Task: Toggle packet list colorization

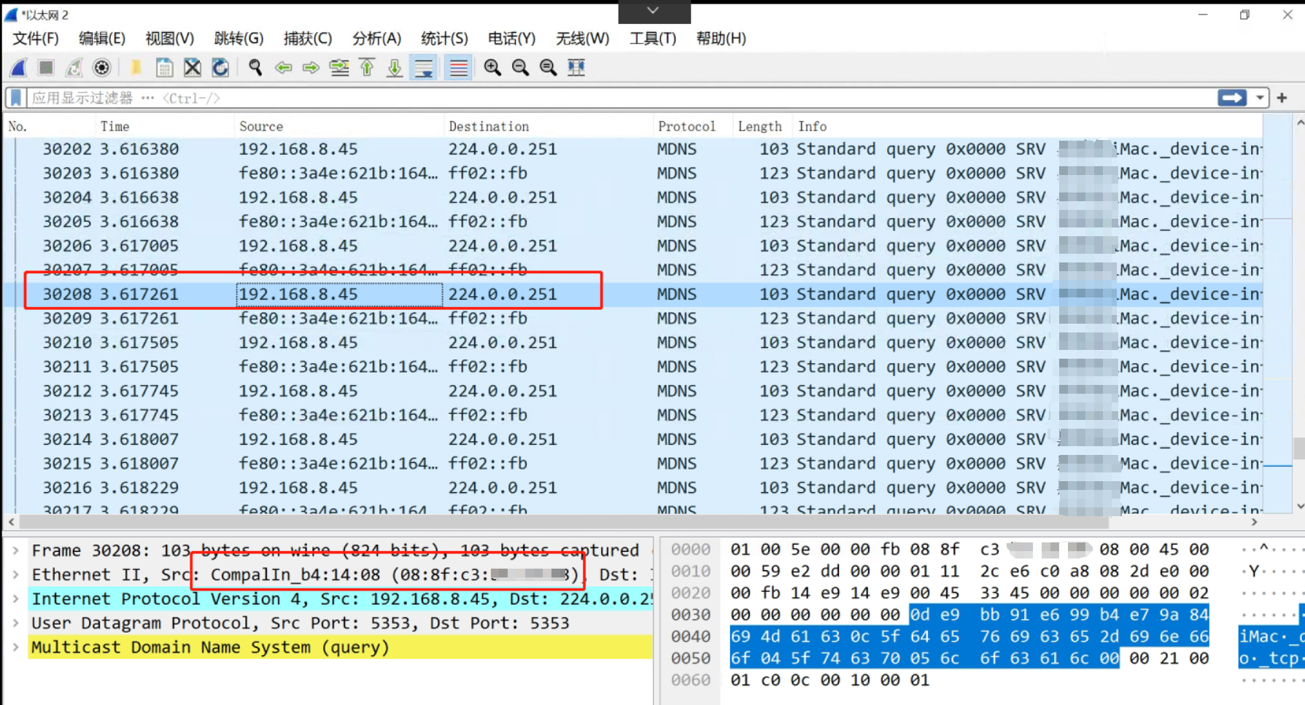Action: tap(458, 68)
